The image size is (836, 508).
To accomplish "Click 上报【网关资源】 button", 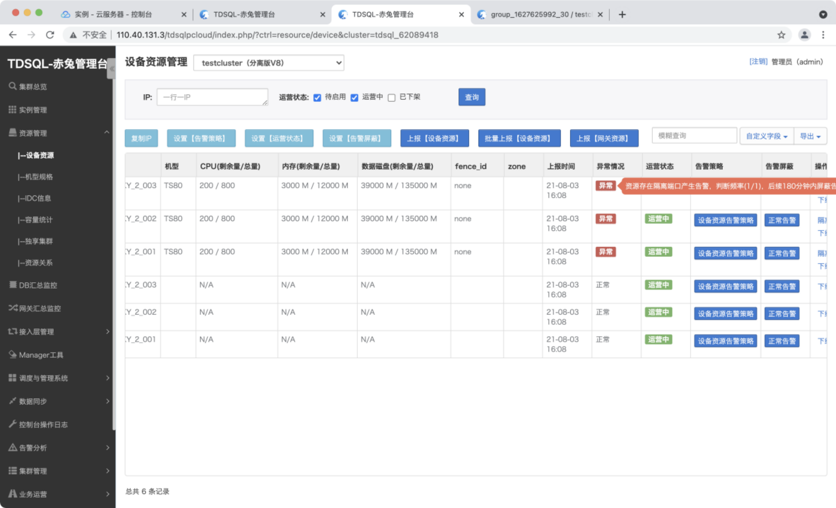I will (604, 138).
